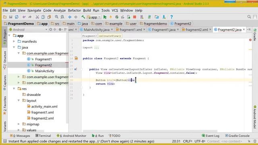Viewport: 258px width, 145px height.
Task: Open project view settings gear icon
Action: tap(60, 29)
